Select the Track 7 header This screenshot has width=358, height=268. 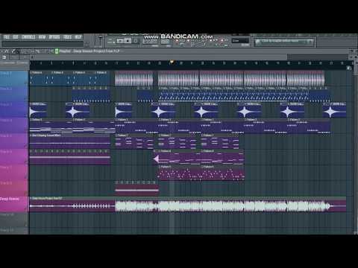pos(14,173)
